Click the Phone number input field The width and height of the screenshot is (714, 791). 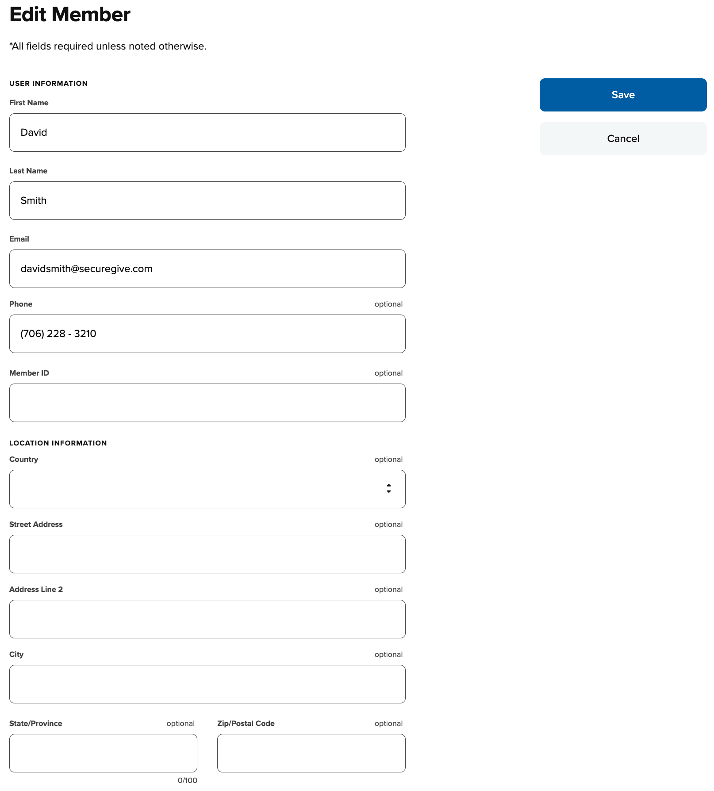click(x=207, y=334)
